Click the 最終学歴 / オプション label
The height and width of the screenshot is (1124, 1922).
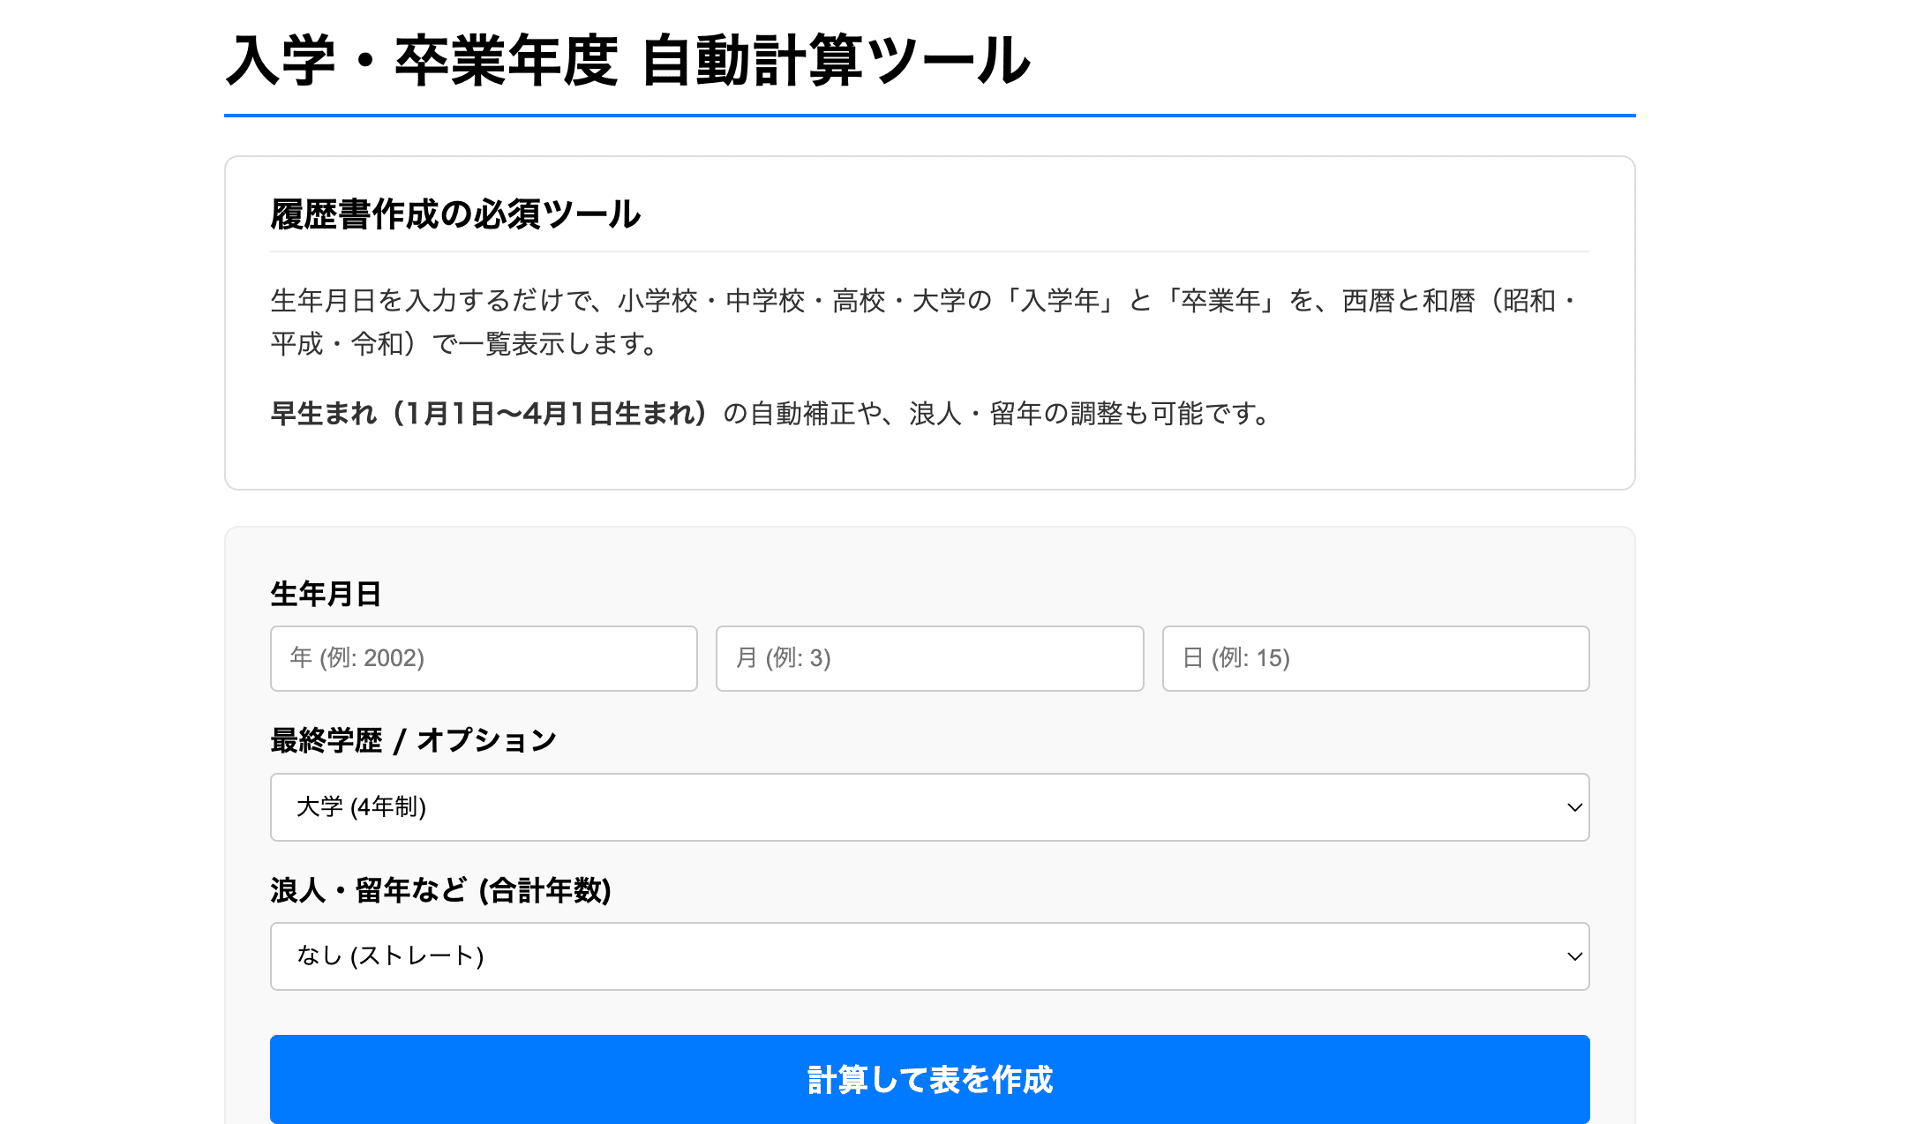pos(413,740)
